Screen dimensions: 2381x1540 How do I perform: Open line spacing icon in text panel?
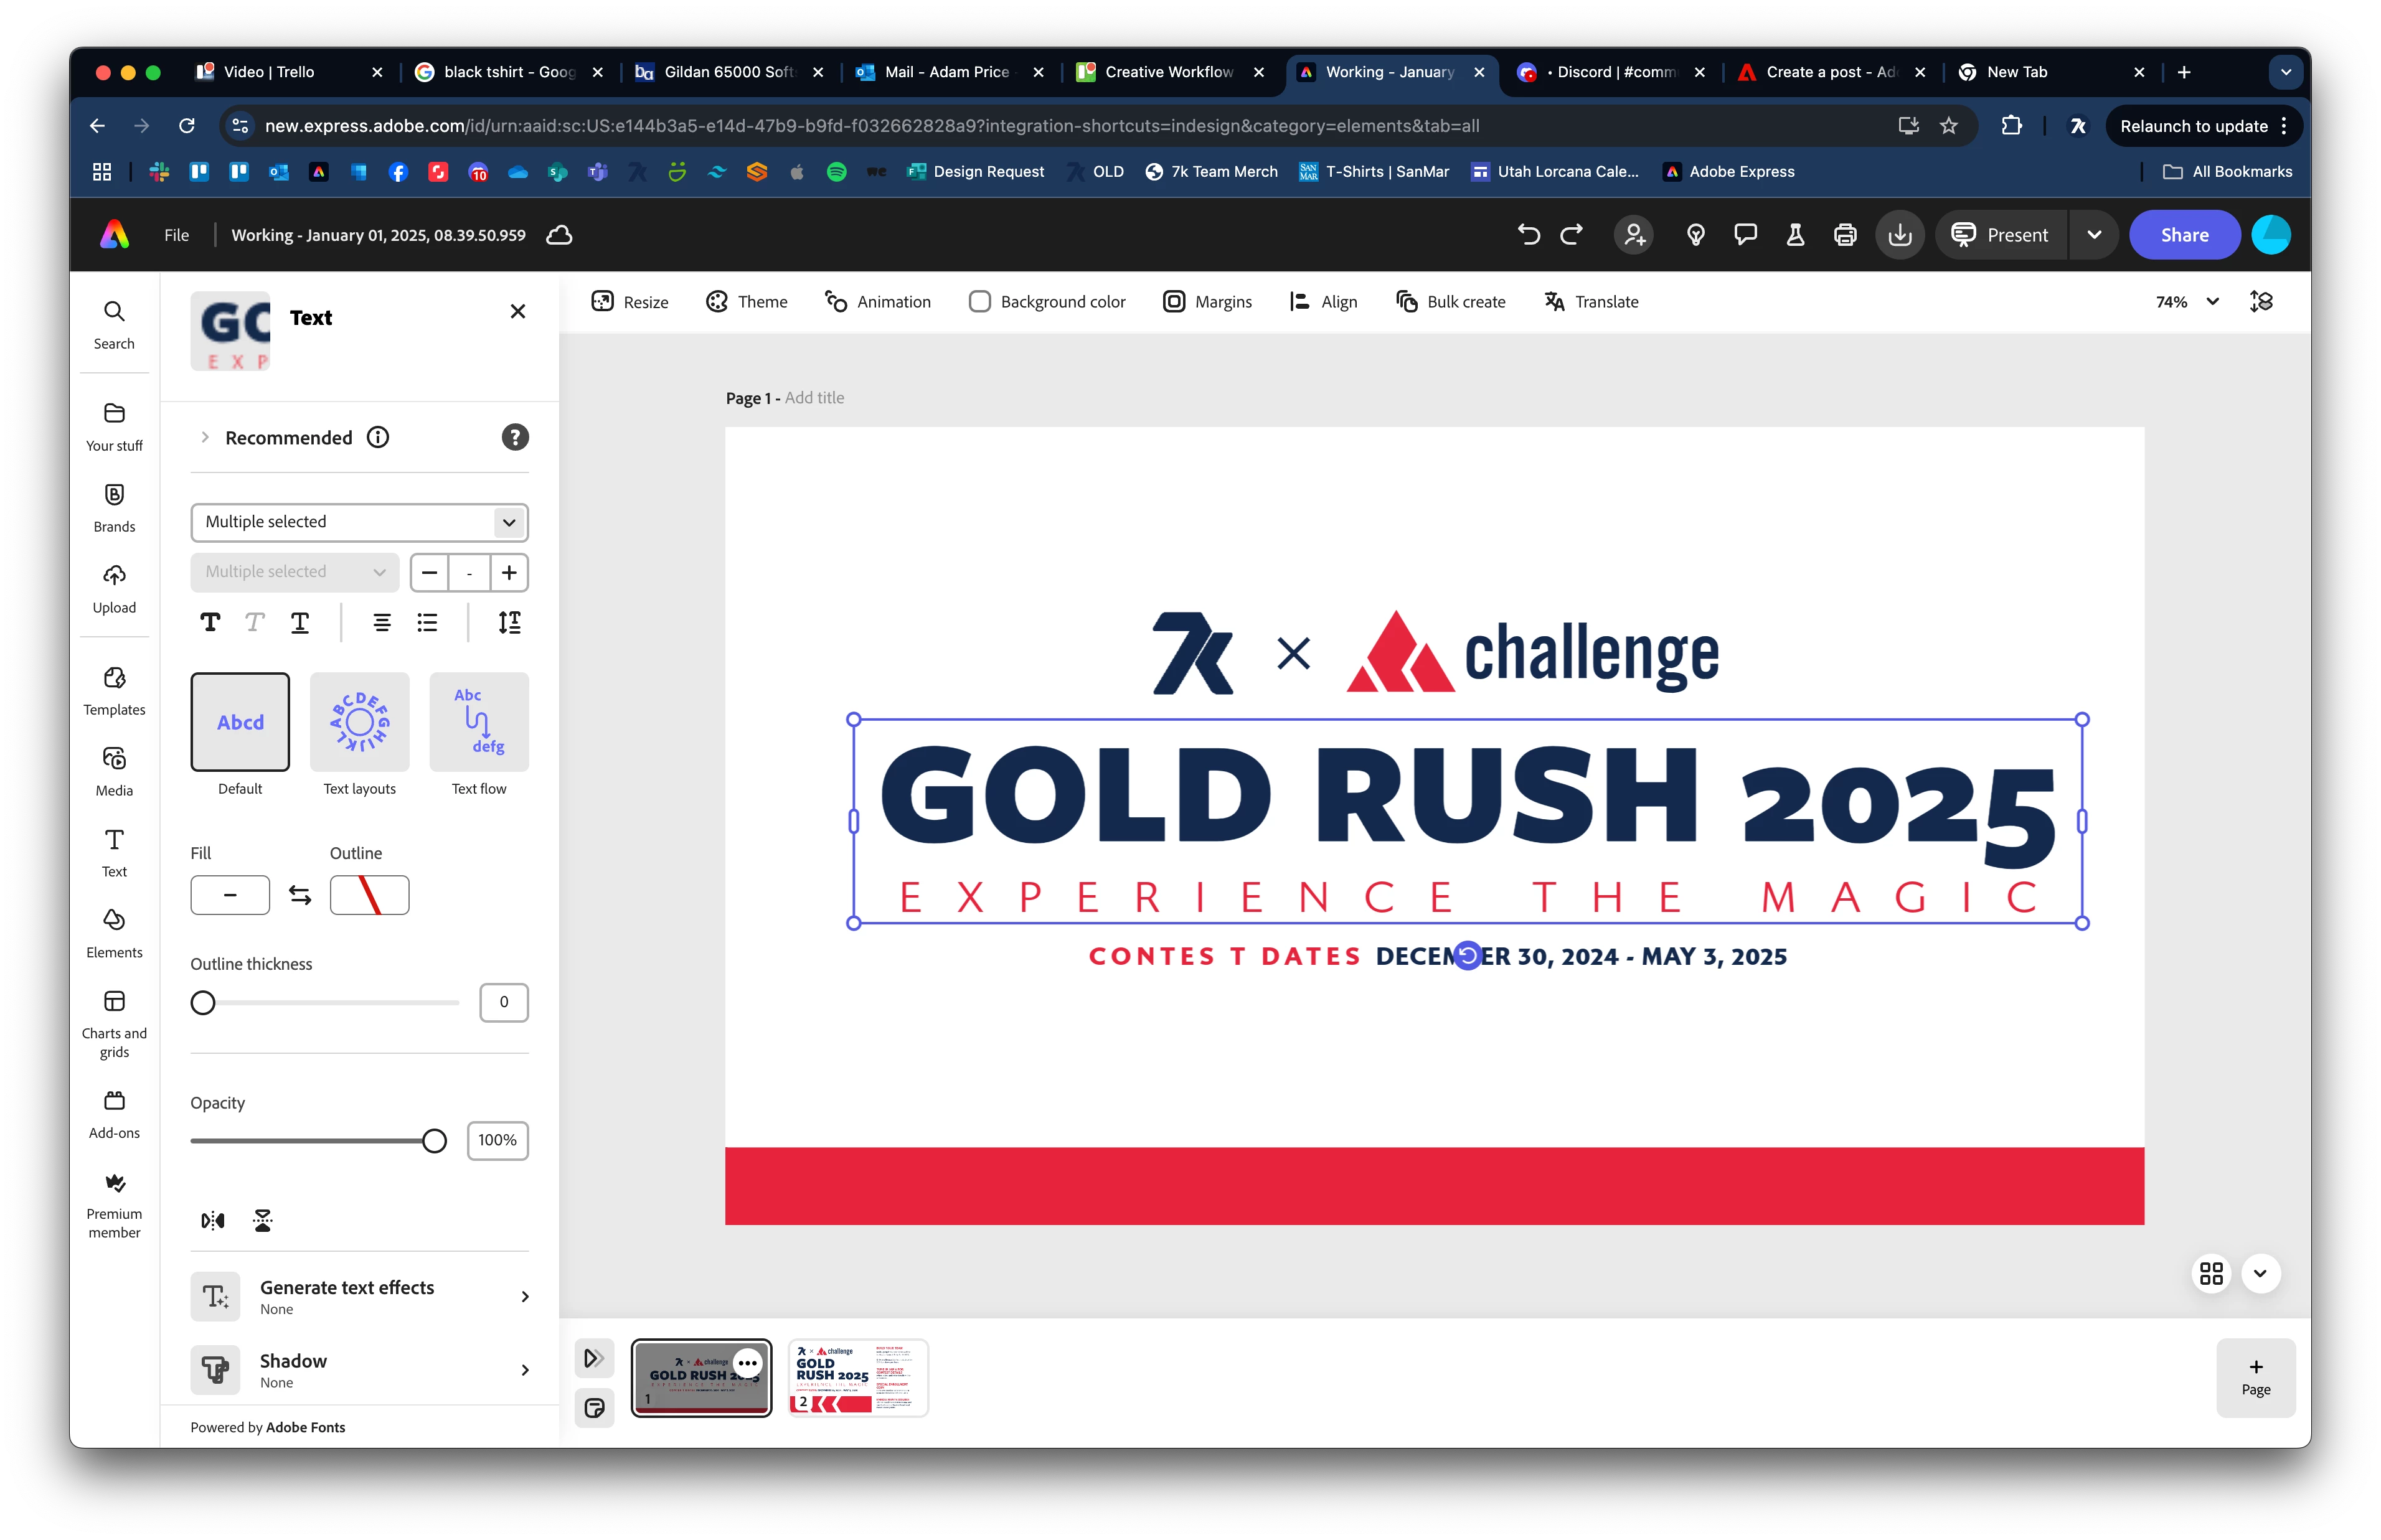(509, 623)
